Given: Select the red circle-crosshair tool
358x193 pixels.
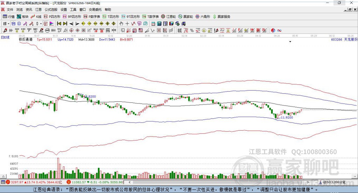Looking at the screenshot, I should pyautogui.click(x=71, y=30).
